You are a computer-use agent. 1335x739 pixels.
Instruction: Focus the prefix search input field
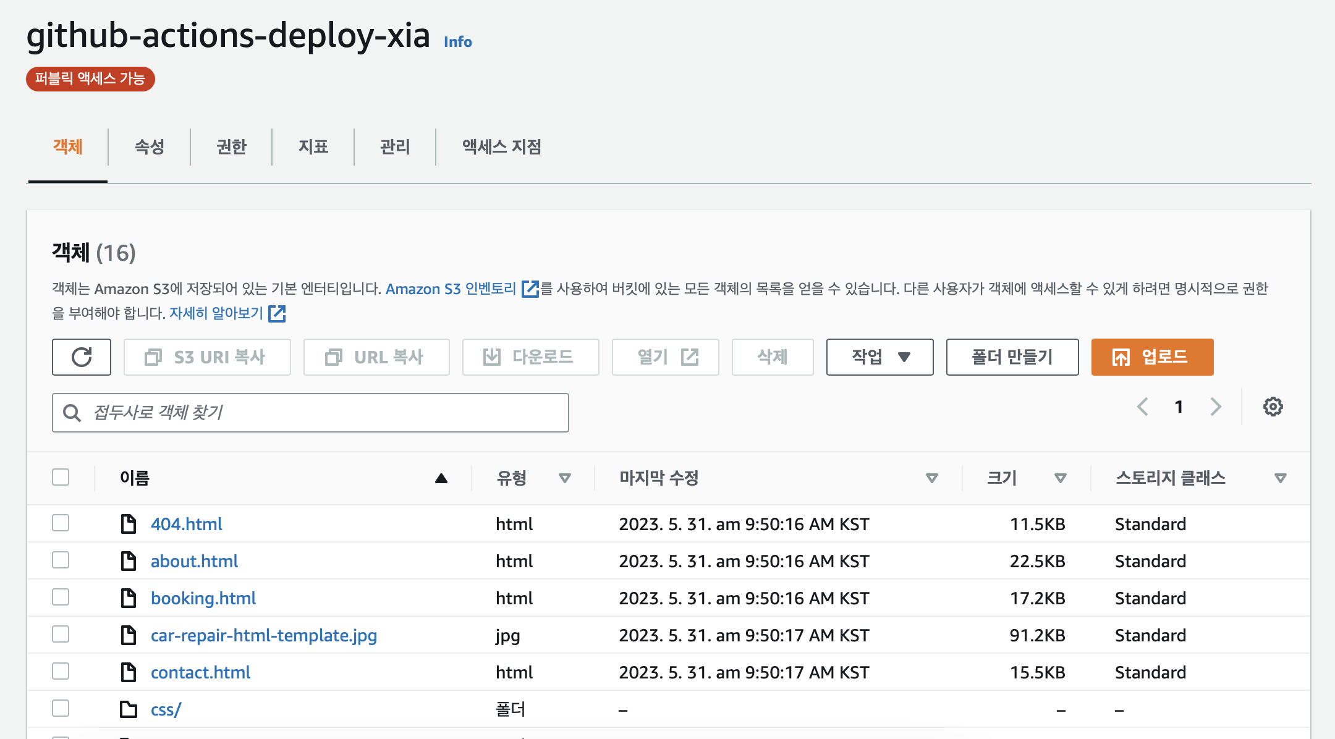tap(321, 413)
